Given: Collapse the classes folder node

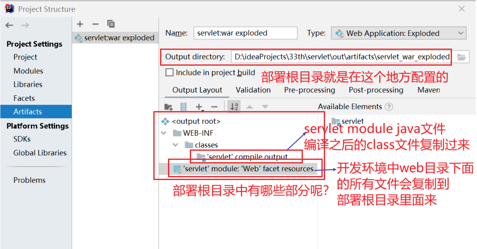Looking at the screenshot, I should 176,145.
